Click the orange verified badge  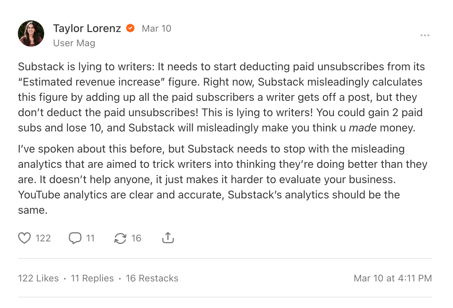(x=130, y=28)
